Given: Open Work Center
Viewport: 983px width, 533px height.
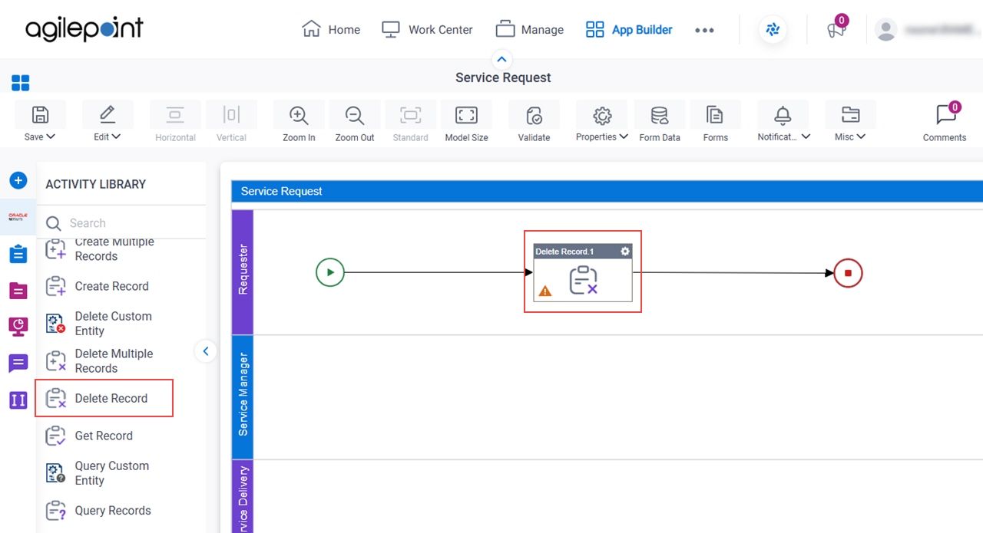Looking at the screenshot, I should coord(427,29).
